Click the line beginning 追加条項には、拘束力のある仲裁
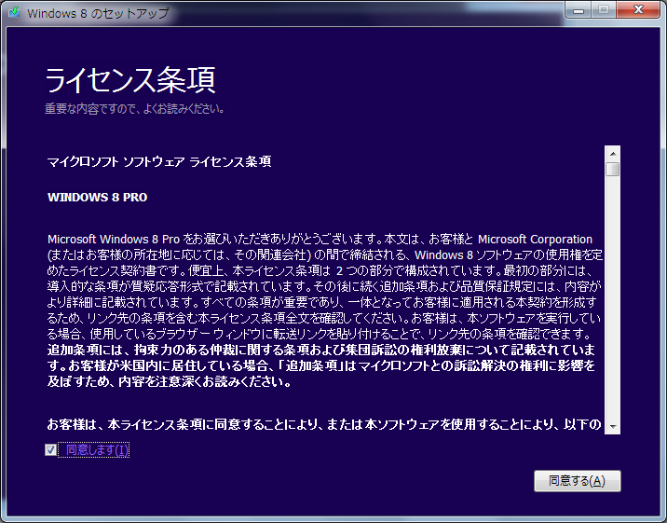This screenshot has width=667, height=523. 321,350
